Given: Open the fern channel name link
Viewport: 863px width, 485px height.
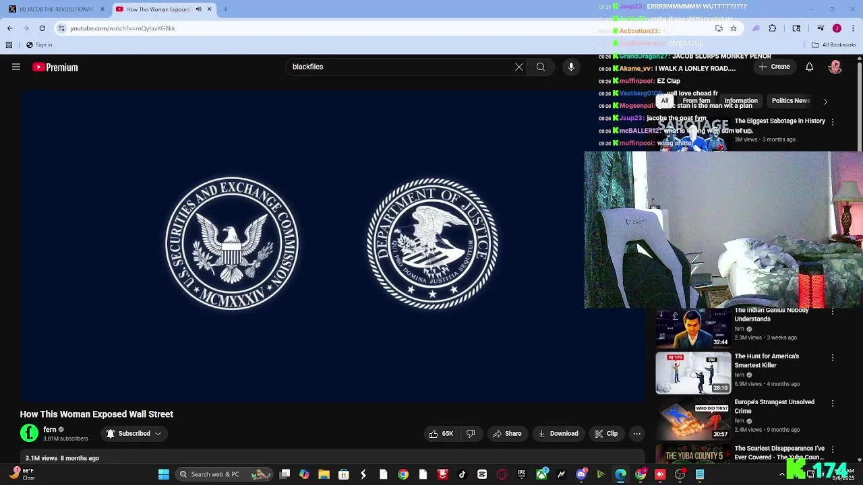Looking at the screenshot, I should coord(50,429).
